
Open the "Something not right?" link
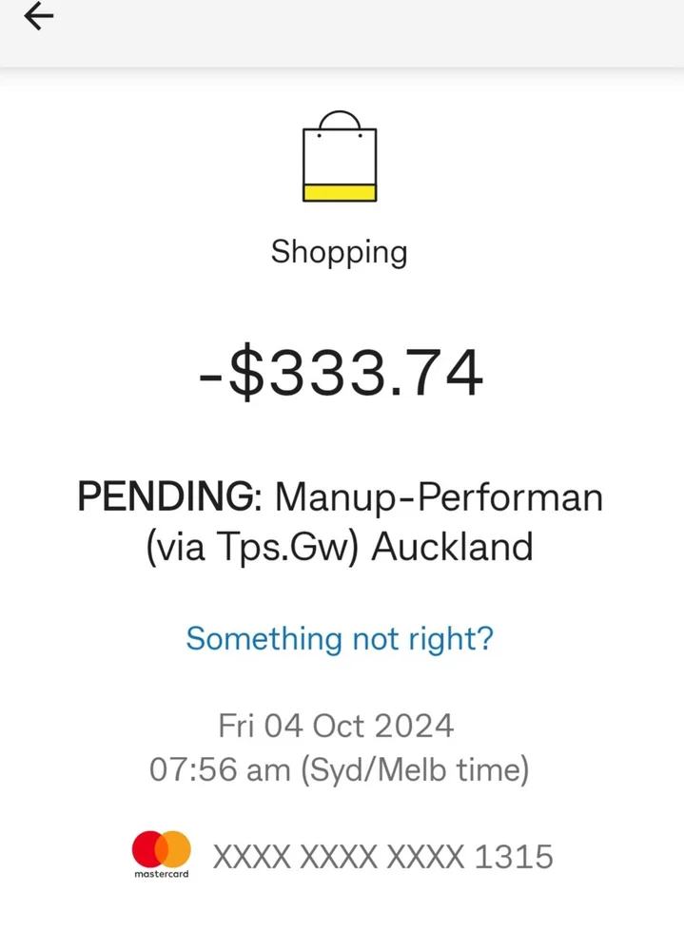point(340,637)
